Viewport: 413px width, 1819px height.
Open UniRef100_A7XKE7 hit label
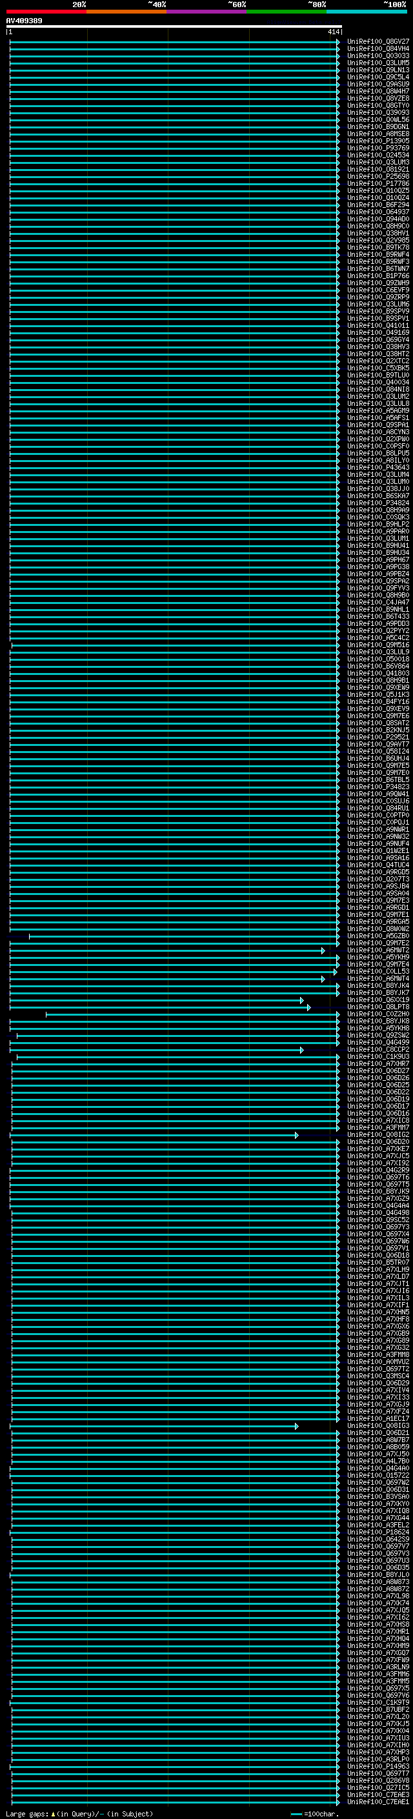(x=378, y=1149)
